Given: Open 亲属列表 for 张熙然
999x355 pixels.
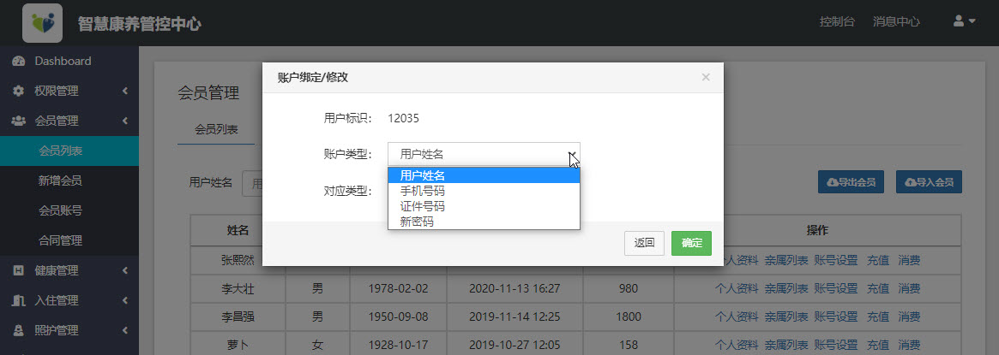Looking at the screenshot, I should 786,260.
